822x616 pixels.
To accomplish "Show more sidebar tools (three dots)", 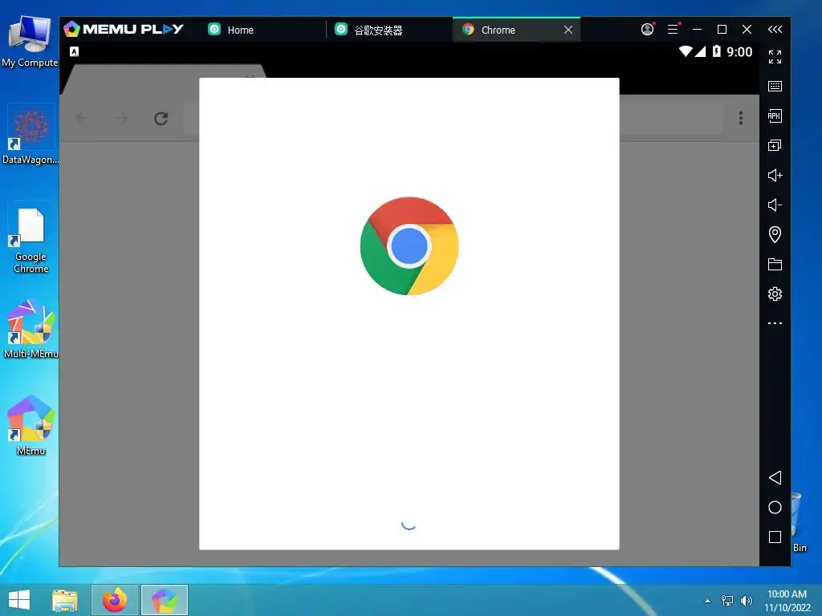I will 775,323.
